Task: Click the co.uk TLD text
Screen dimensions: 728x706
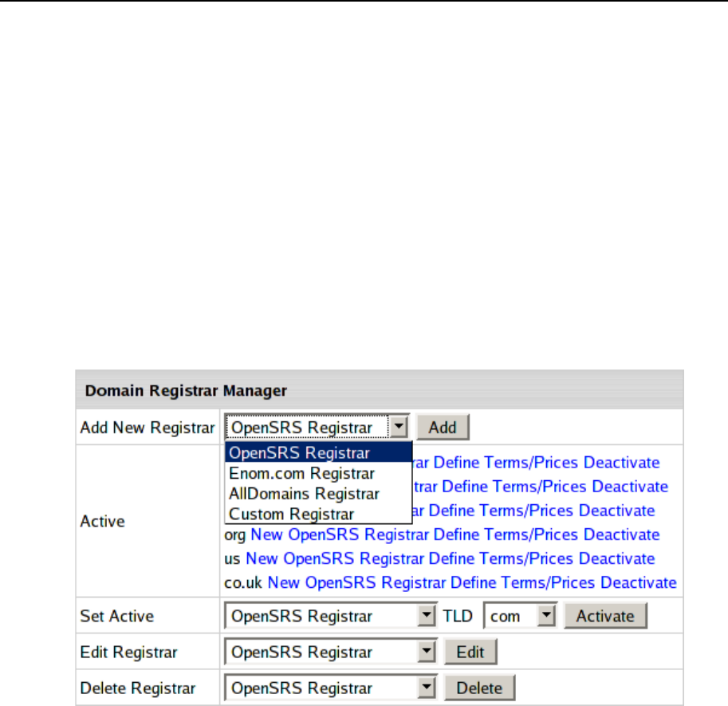Action: point(243,582)
